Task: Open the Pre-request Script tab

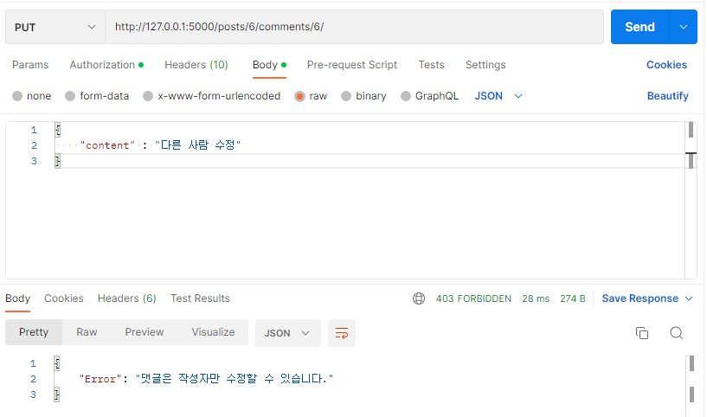Action: pos(352,65)
